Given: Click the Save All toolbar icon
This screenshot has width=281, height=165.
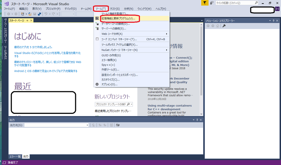Looking at the screenshot, I should [40, 14].
